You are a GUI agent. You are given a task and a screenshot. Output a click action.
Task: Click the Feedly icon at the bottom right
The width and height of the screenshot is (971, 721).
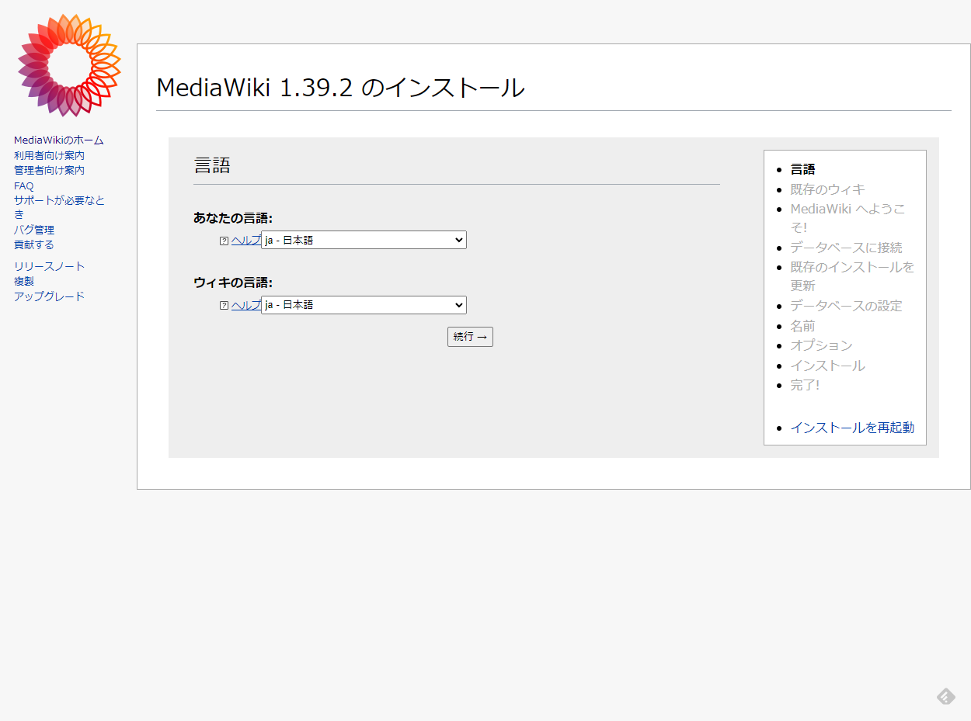pyautogui.click(x=945, y=695)
